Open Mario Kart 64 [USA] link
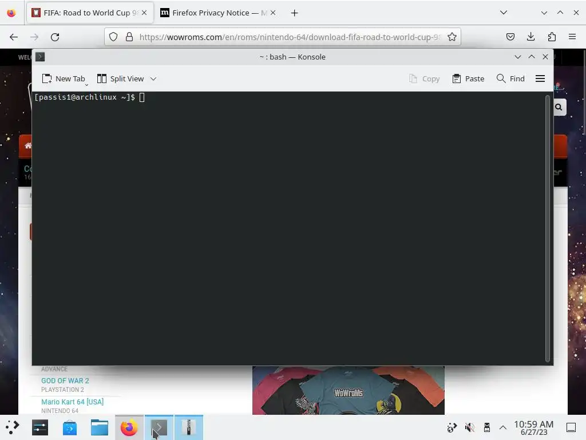The width and height of the screenshot is (586, 440). click(73, 402)
